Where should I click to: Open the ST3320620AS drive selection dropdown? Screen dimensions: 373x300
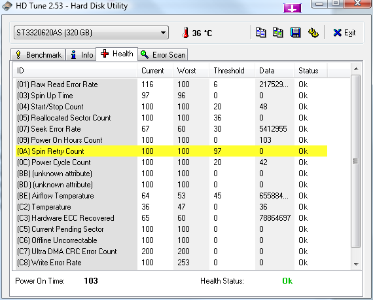pyautogui.click(x=92, y=33)
